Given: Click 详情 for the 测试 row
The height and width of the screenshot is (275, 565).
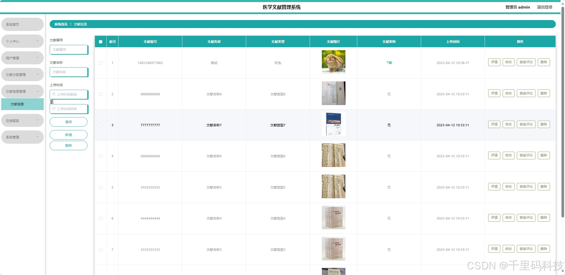Looking at the screenshot, I should point(494,62).
